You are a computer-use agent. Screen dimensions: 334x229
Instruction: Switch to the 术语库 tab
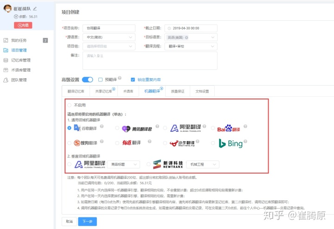(x=128, y=91)
